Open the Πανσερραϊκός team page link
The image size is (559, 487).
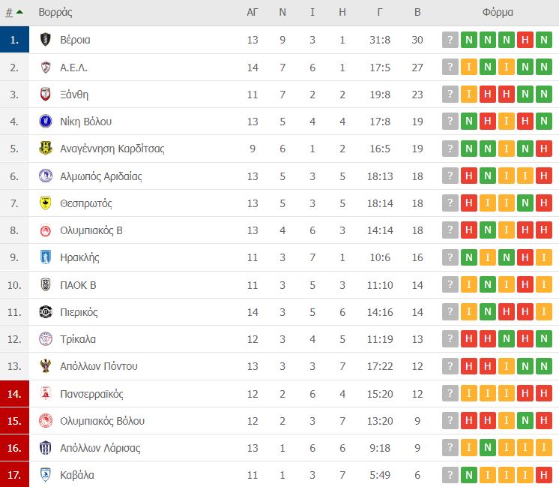click(x=91, y=393)
